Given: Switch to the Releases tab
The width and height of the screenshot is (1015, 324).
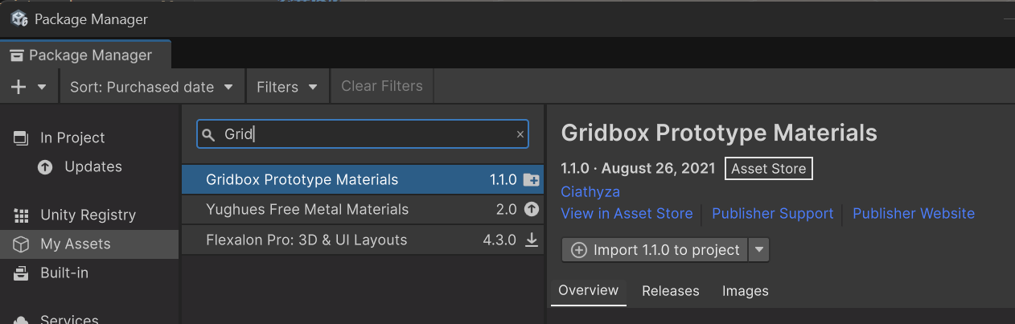Looking at the screenshot, I should [670, 291].
